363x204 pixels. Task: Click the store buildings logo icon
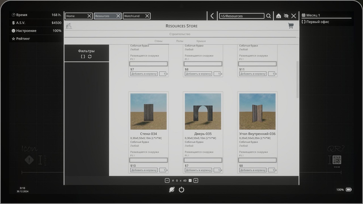point(69,26)
